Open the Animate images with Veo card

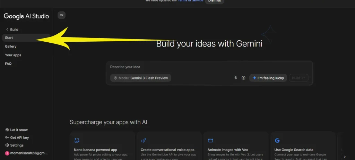pos(236,146)
